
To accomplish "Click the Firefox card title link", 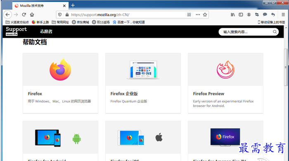I will pyautogui.click(x=35, y=94).
